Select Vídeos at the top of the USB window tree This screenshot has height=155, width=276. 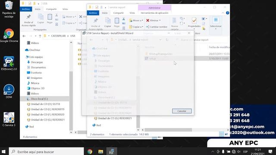click(33, 43)
